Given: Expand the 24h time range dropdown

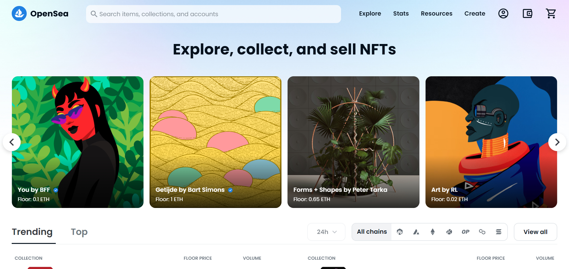Looking at the screenshot, I should tap(326, 232).
